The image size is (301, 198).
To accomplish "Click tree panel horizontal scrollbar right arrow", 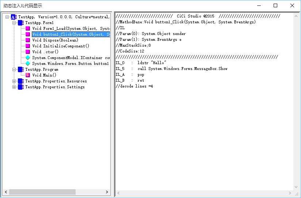I will [107, 192].
